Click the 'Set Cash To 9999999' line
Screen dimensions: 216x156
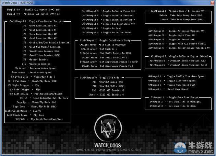tap(103, 45)
